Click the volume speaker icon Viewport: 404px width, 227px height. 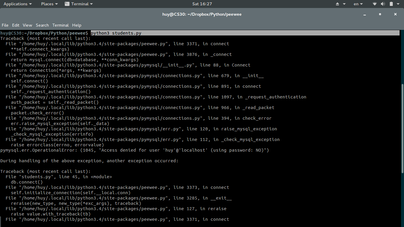[383, 4]
